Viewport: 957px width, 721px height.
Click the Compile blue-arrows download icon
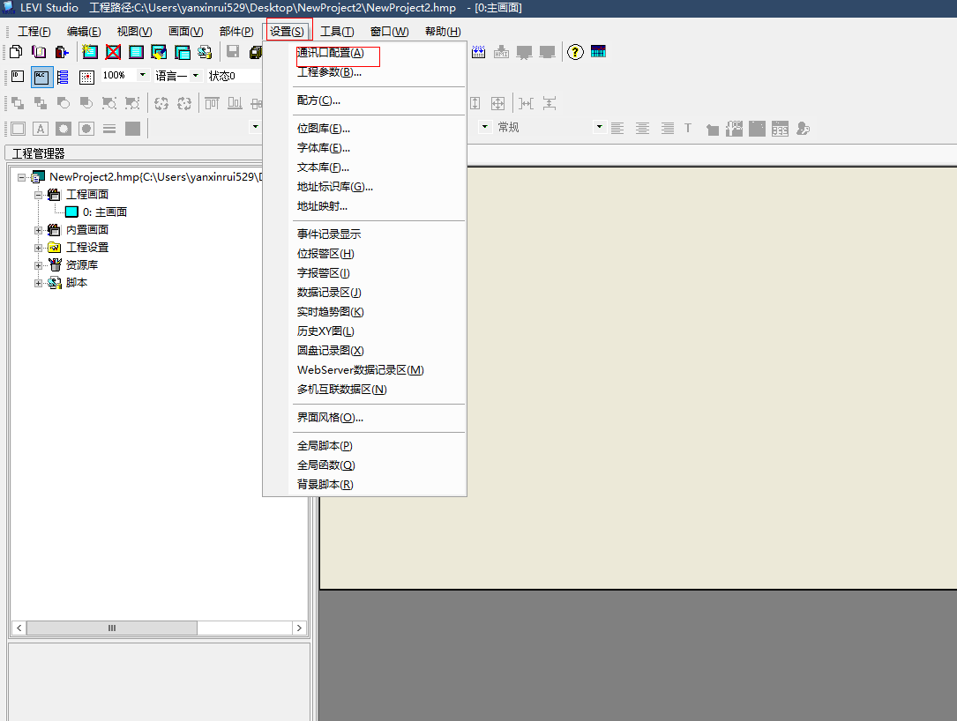[x=478, y=52]
